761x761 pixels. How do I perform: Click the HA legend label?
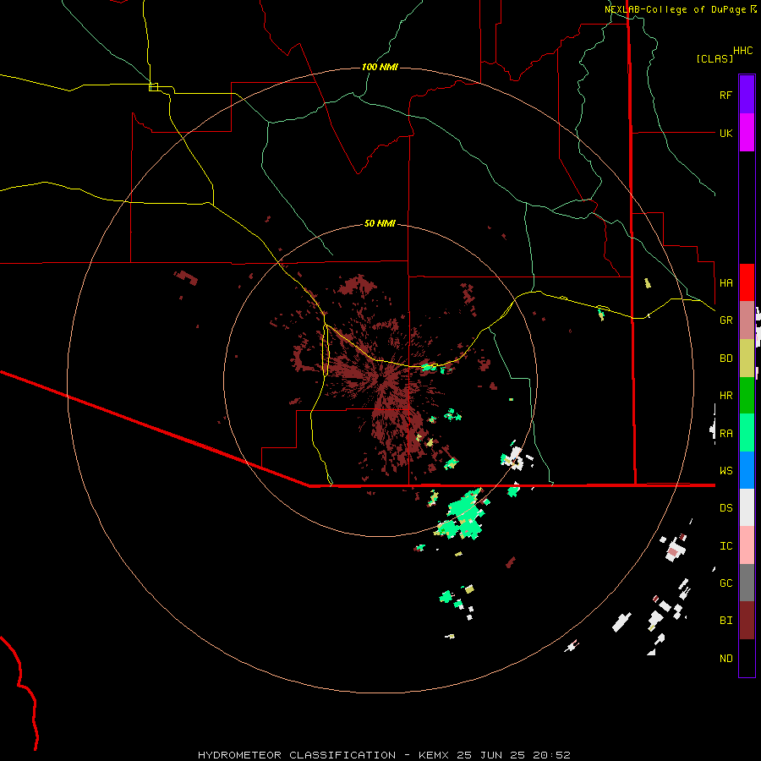[725, 282]
